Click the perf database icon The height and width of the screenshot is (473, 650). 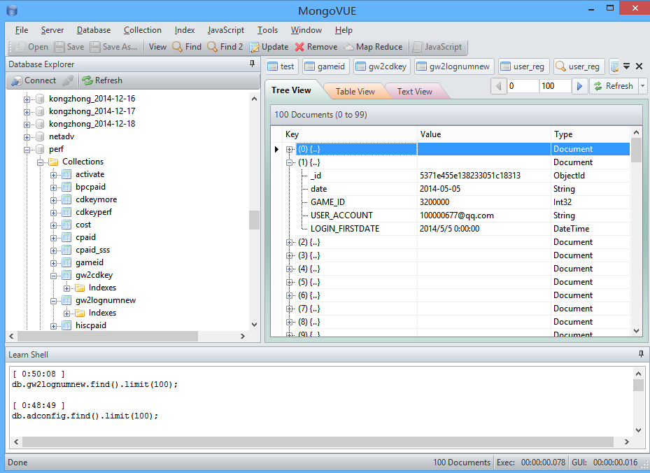pyautogui.click(x=40, y=149)
